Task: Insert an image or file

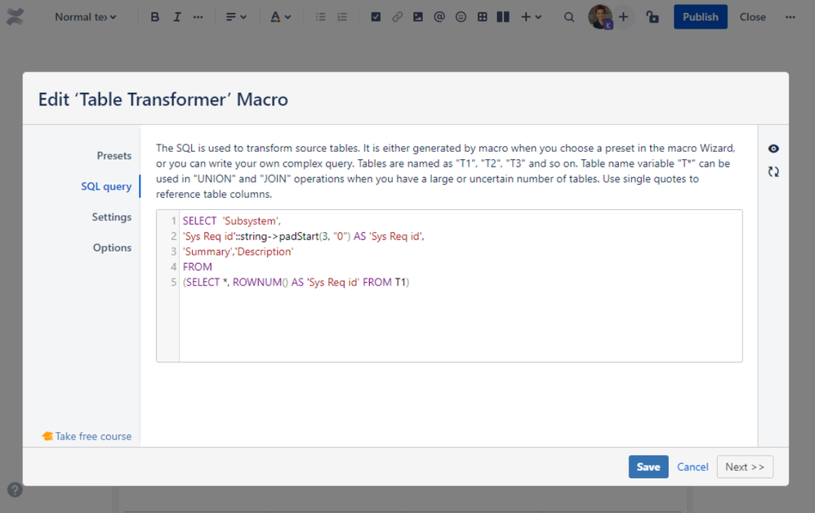Action: coord(418,17)
